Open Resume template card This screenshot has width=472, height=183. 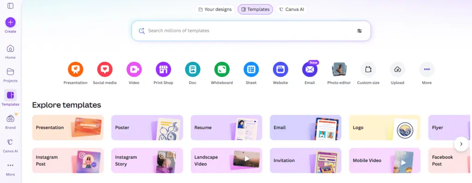226,128
